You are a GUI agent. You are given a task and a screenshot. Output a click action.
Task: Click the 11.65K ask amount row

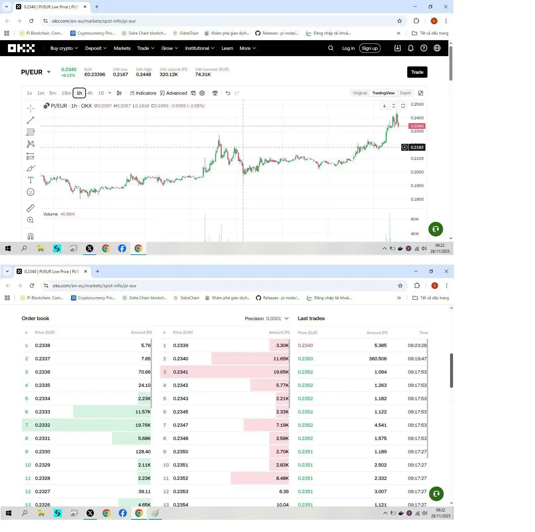pos(225,359)
